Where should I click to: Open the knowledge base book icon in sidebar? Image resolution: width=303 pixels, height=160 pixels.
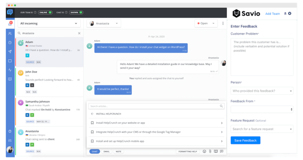pos(10,79)
